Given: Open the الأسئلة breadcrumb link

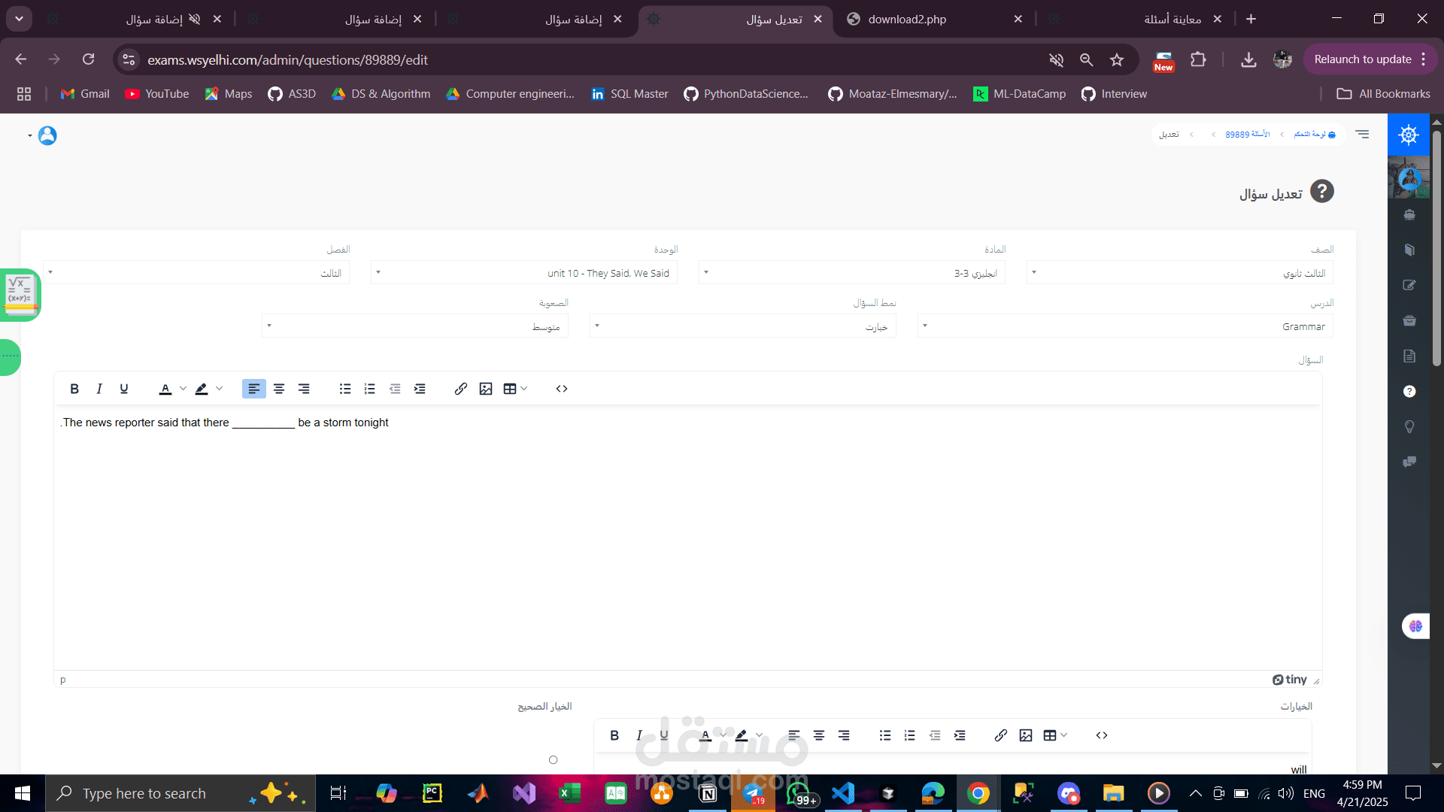Looking at the screenshot, I should (1260, 135).
